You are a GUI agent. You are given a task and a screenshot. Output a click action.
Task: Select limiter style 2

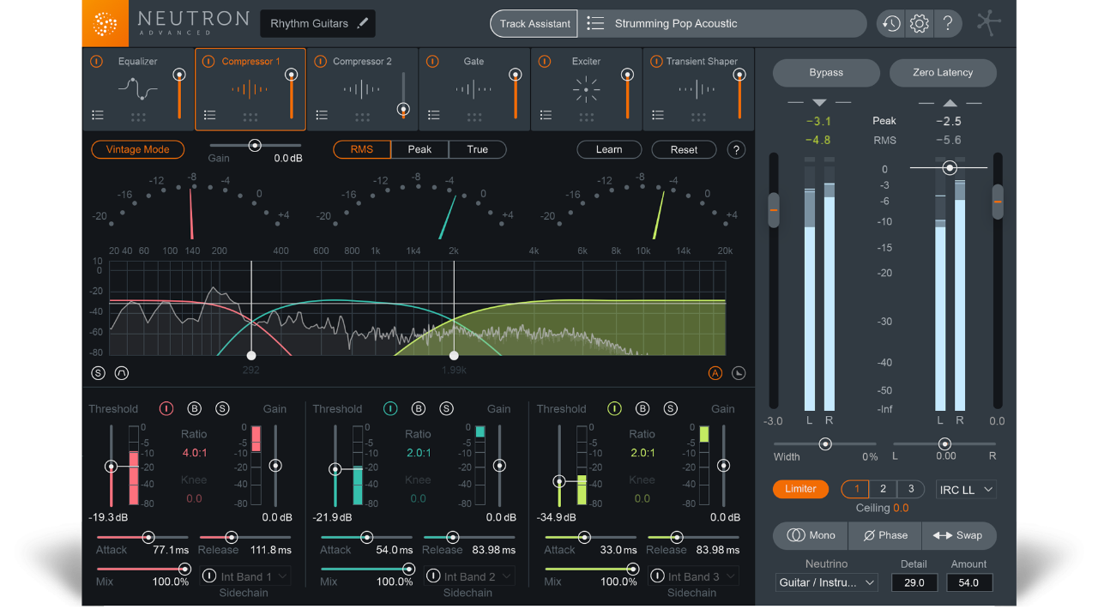coord(883,489)
